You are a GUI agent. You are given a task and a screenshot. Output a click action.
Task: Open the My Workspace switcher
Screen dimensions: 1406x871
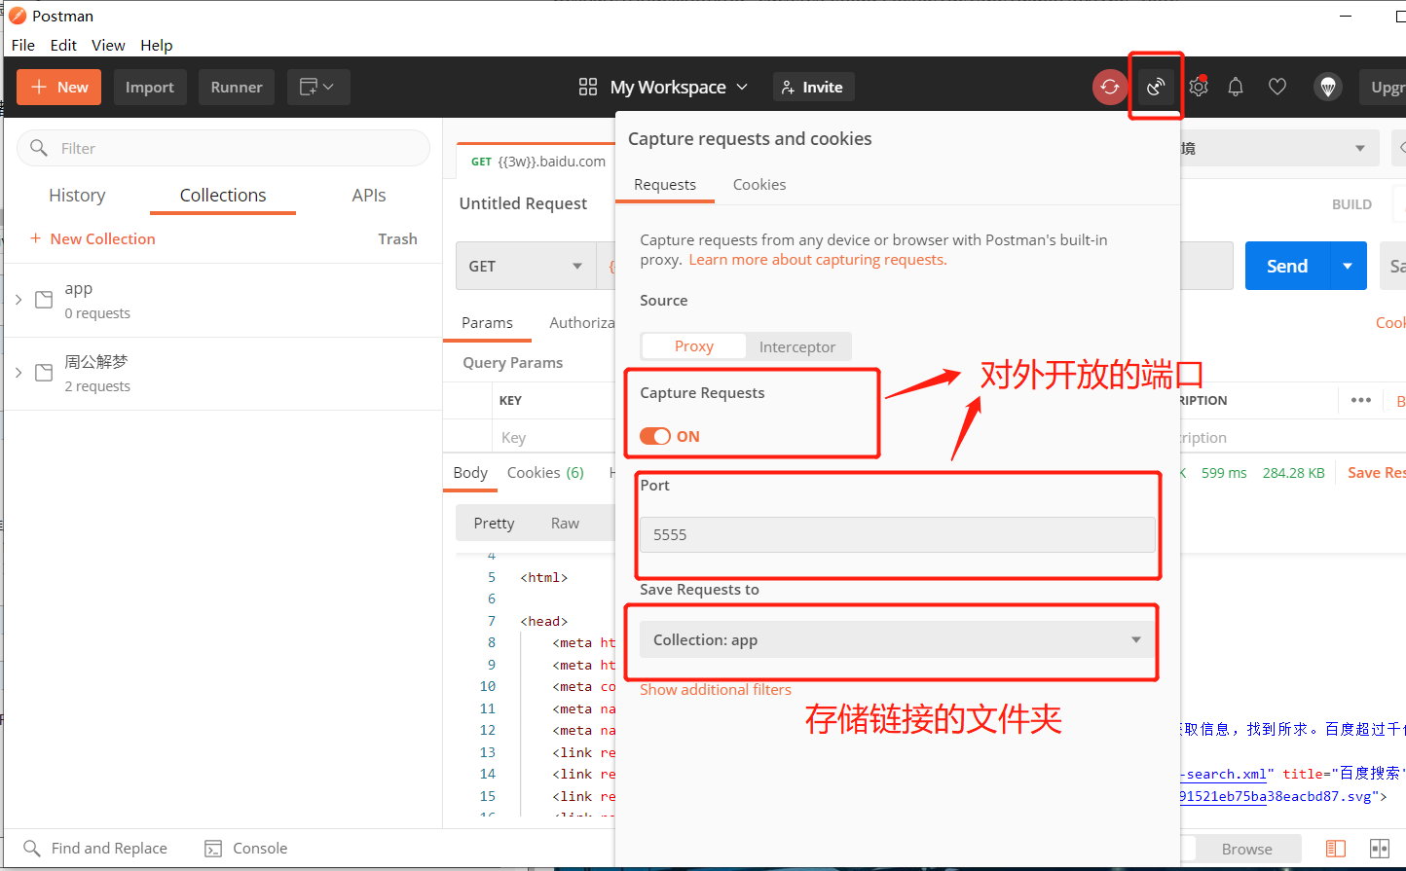(663, 87)
